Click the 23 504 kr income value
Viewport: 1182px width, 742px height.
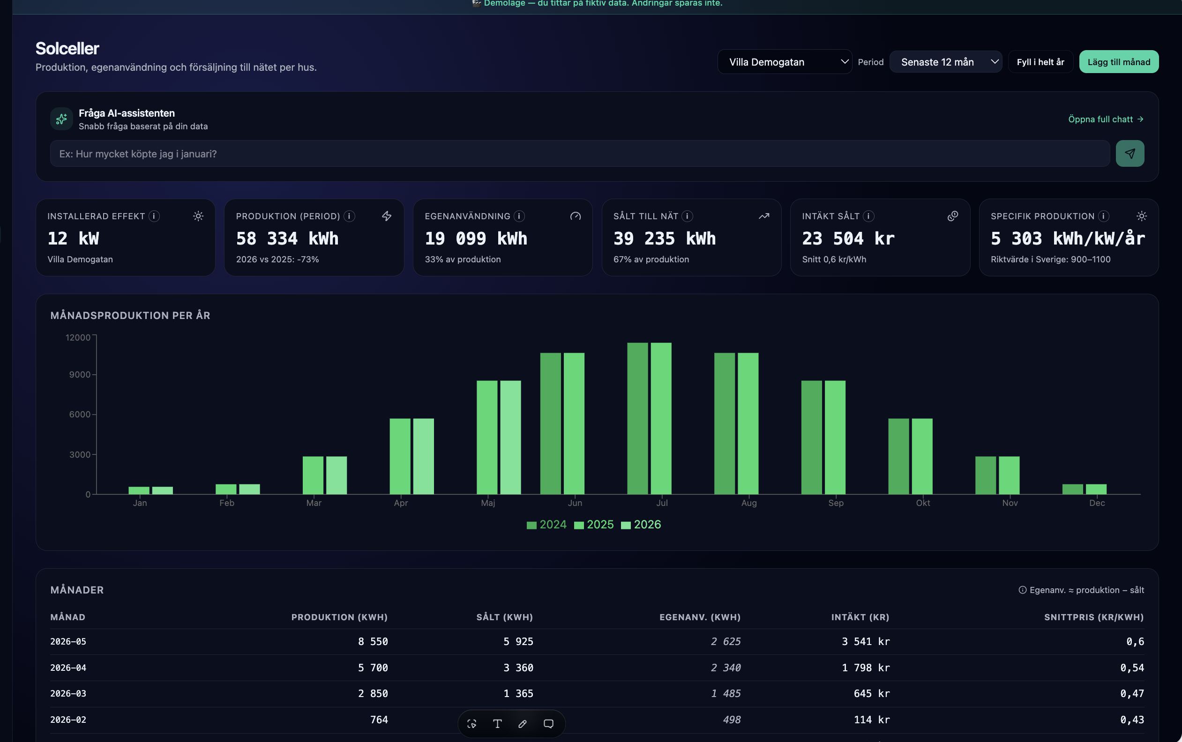coord(848,238)
